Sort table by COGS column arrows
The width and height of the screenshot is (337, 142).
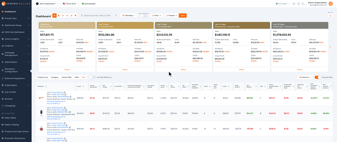coord(229,86)
